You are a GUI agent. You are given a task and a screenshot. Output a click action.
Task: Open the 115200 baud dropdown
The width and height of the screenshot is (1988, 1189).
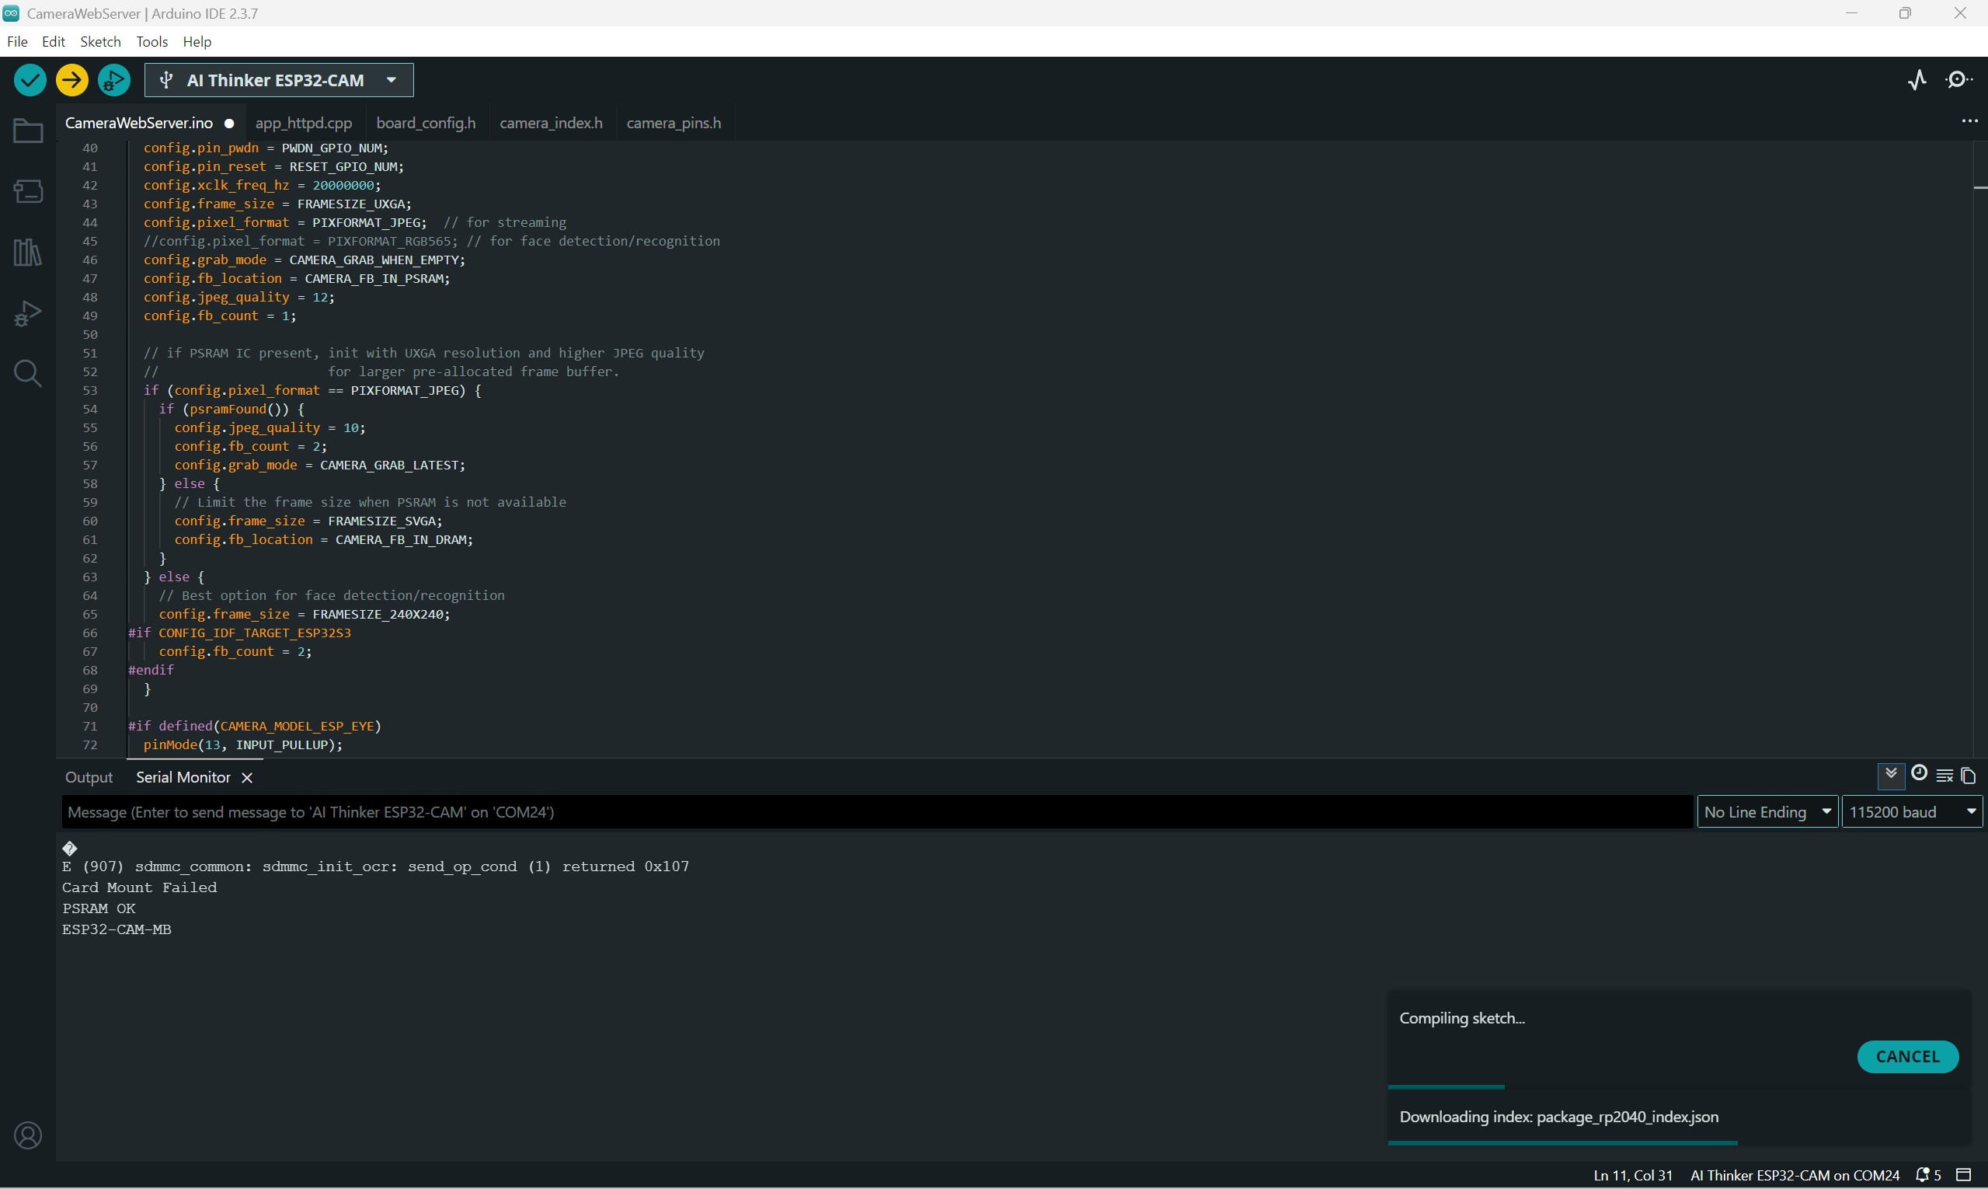[x=1911, y=812]
